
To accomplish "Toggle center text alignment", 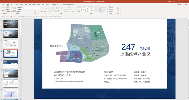I will click(52, 11).
